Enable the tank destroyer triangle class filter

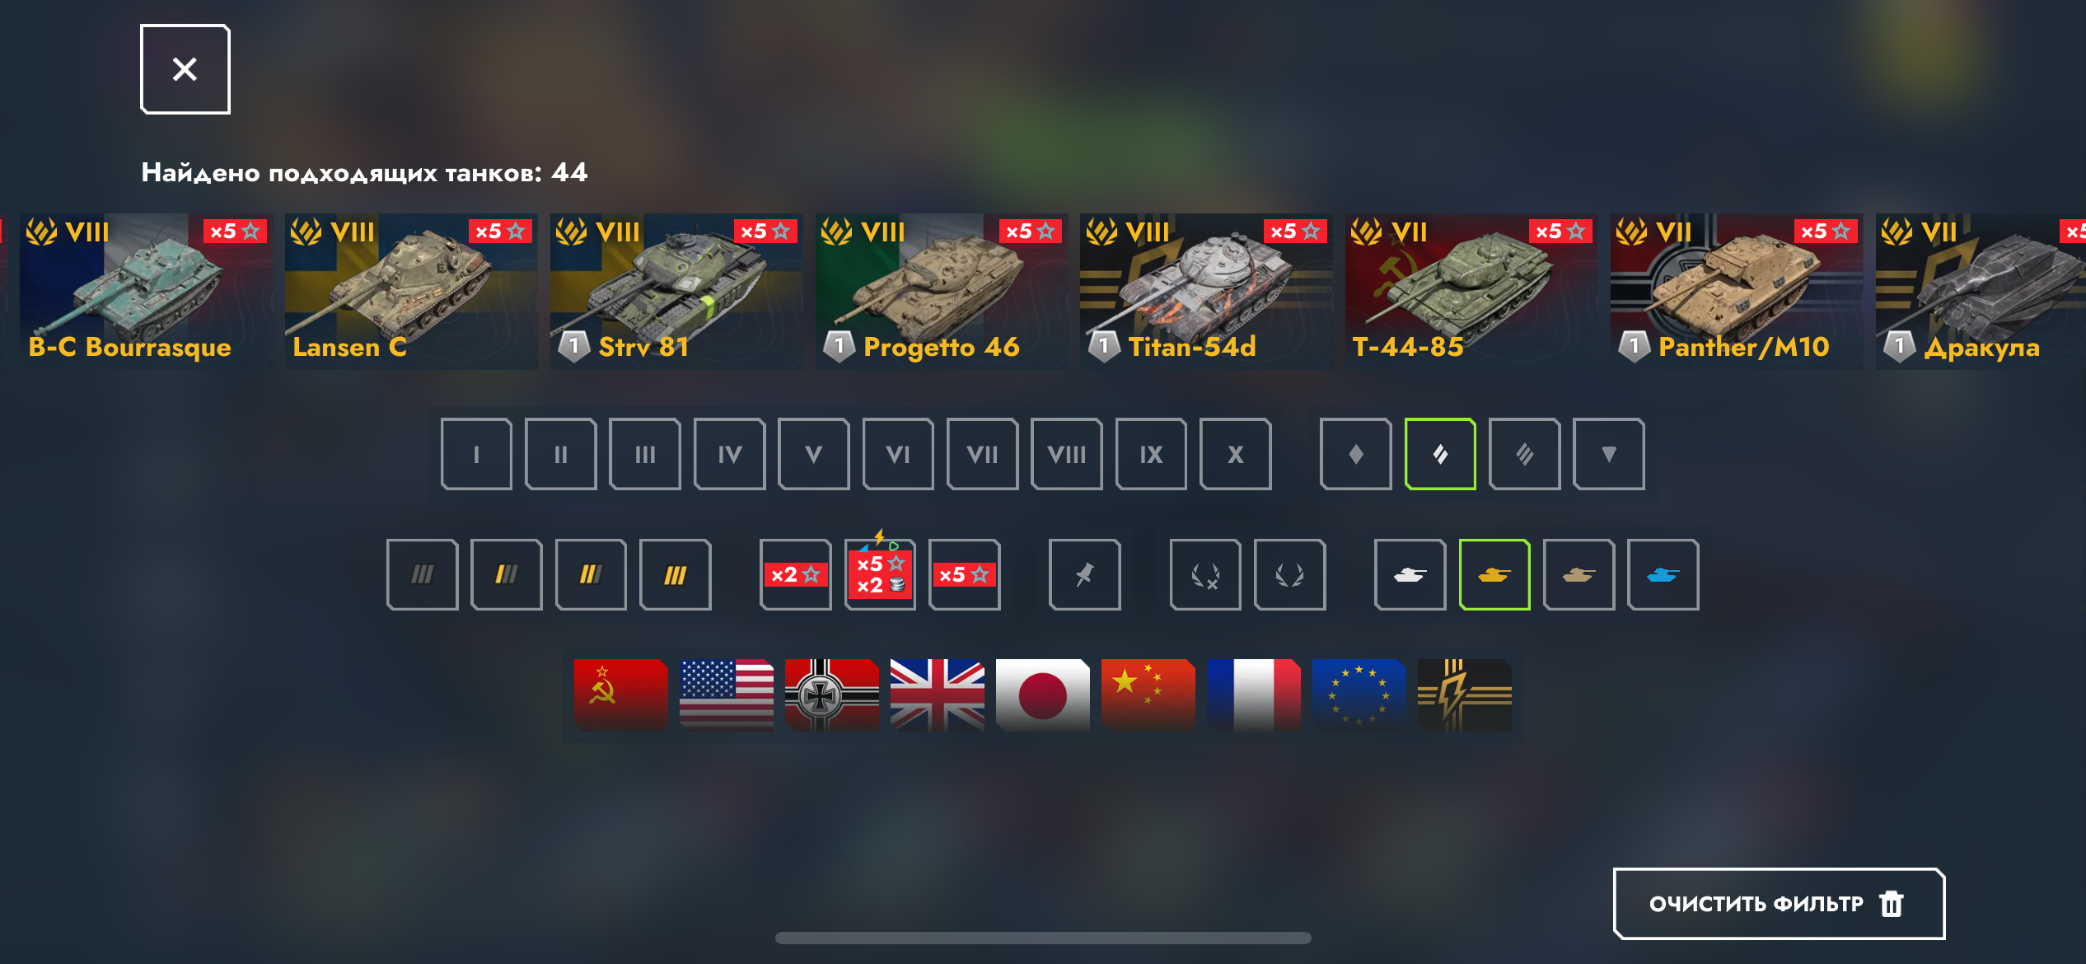[x=1609, y=454]
